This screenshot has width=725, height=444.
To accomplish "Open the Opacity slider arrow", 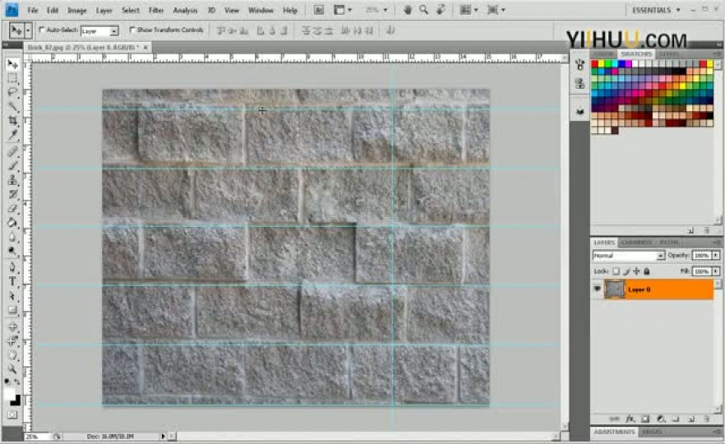I will tap(716, 255).
